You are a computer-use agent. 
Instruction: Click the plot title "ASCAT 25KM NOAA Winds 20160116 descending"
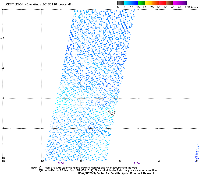[40, 4]
